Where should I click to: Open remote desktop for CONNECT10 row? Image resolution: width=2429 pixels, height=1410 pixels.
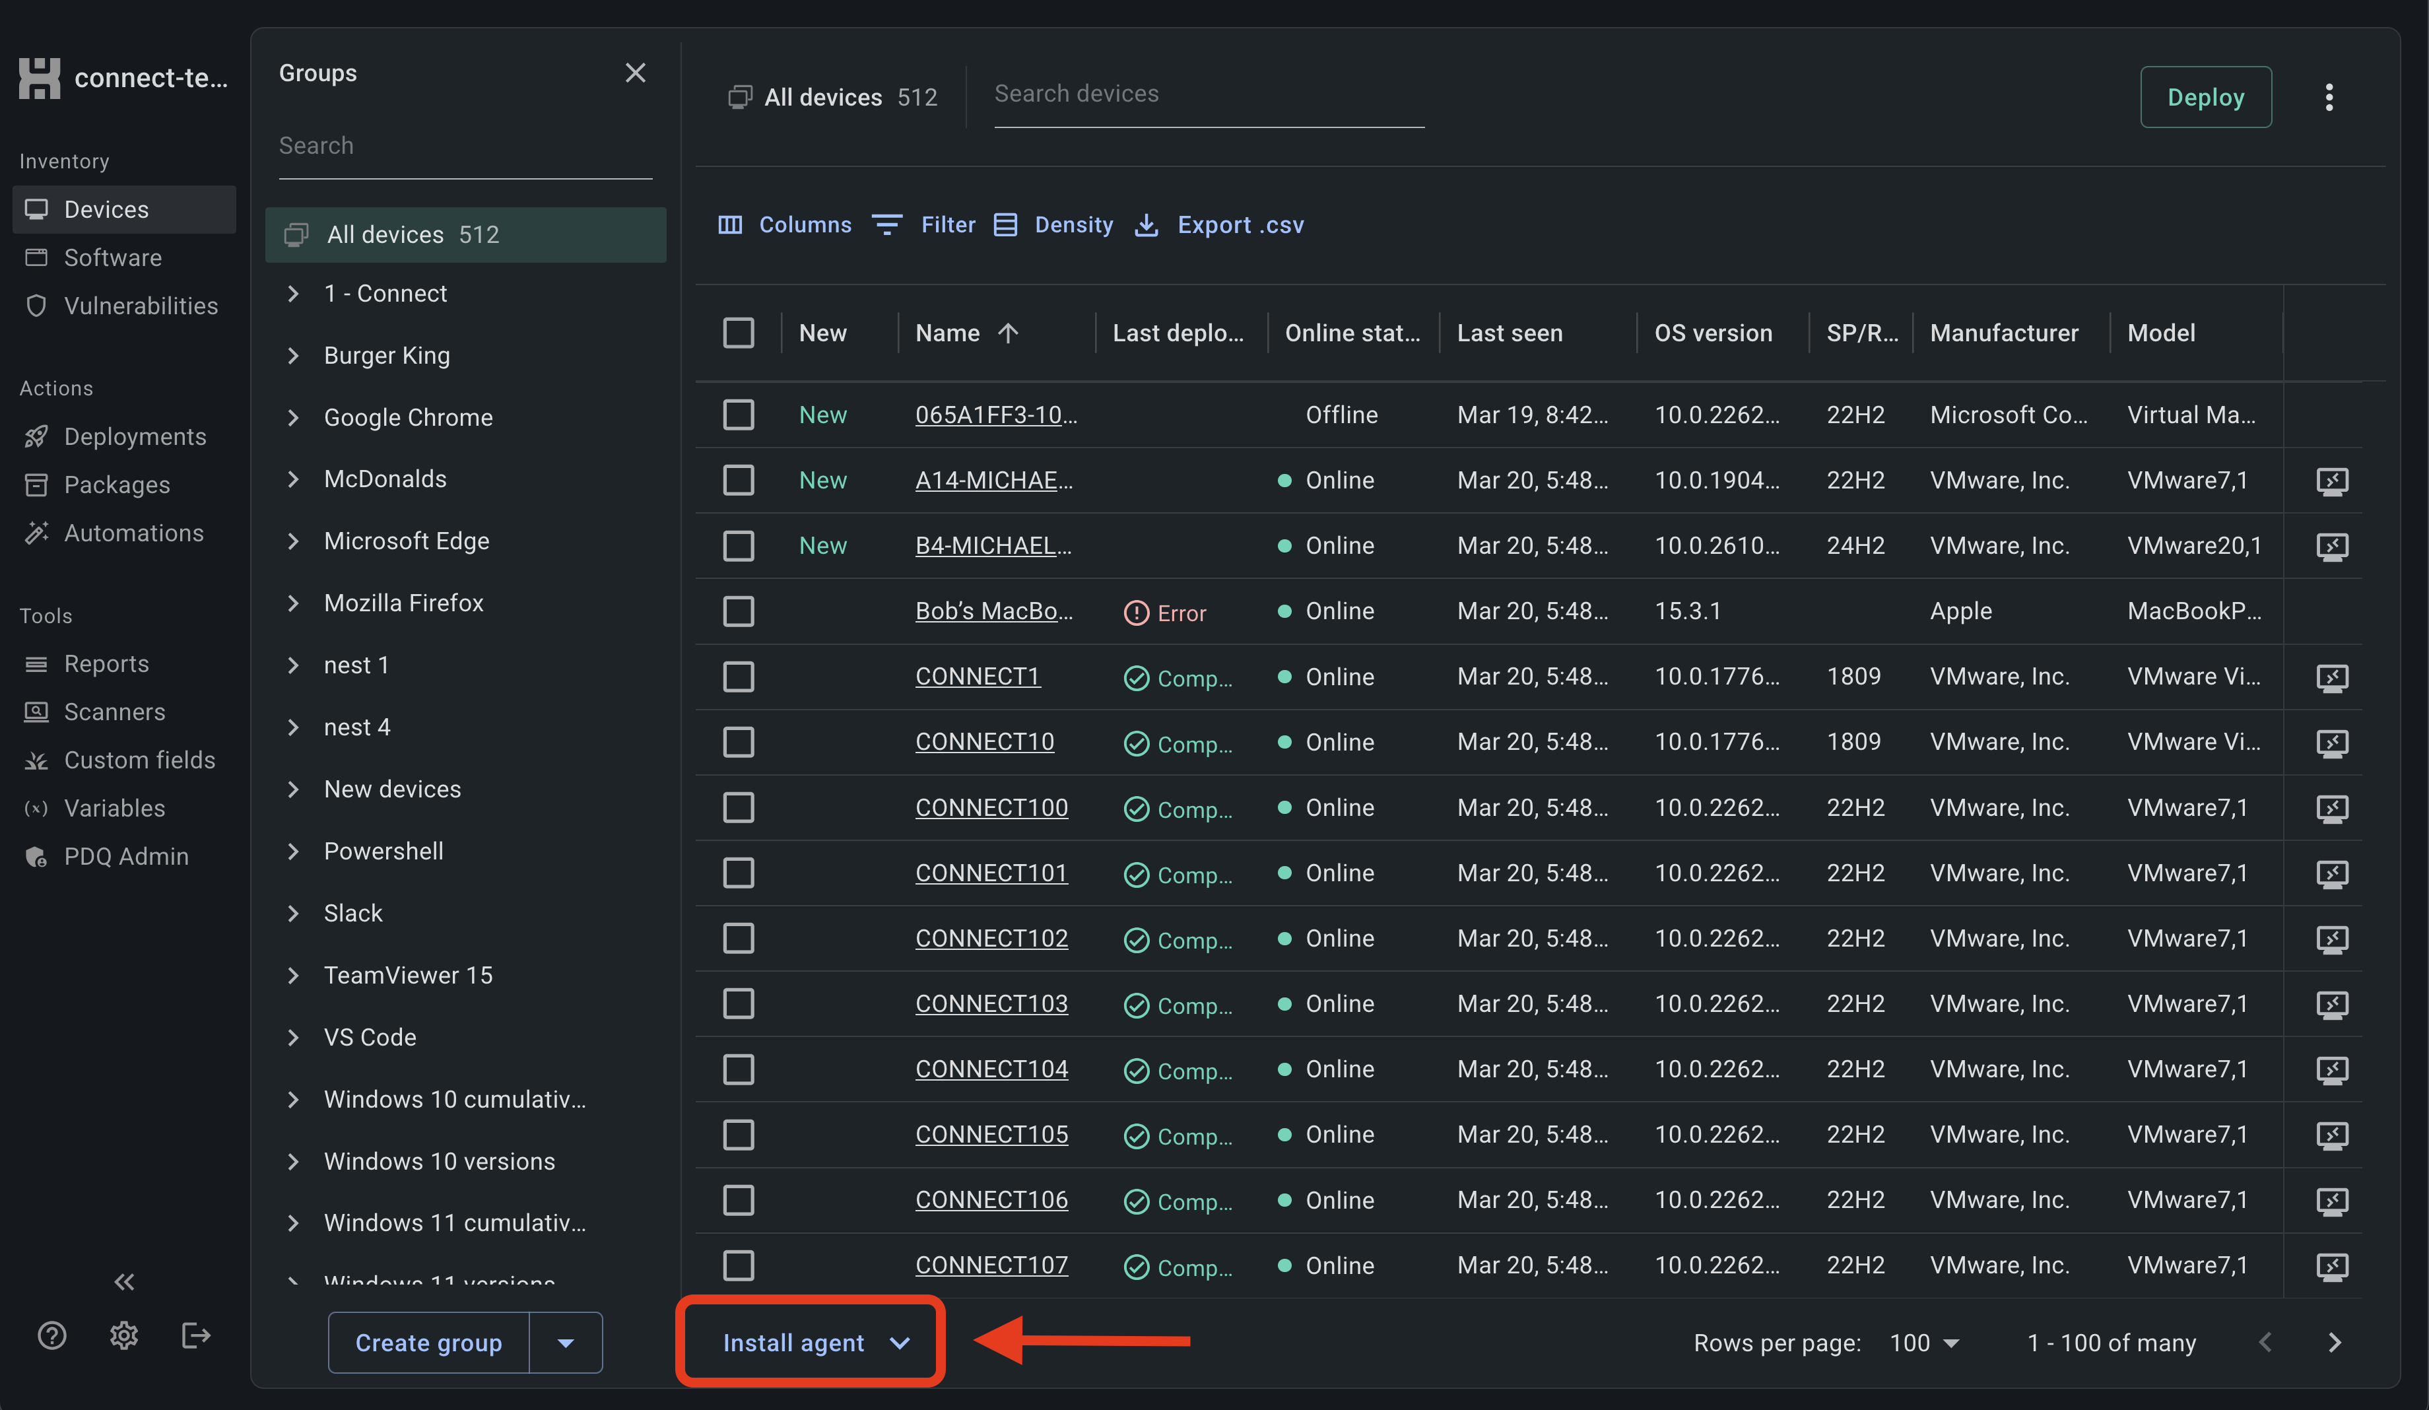click(x=2332, y=743)
